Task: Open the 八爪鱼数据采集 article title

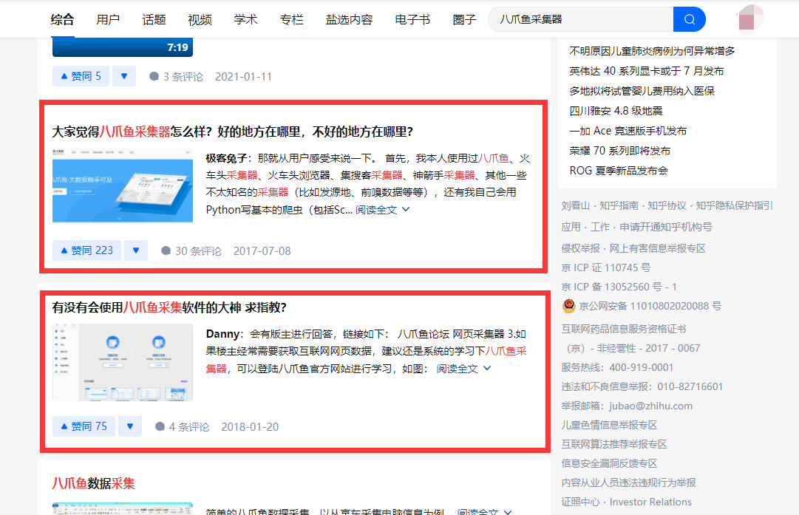Action: point(93,483)
